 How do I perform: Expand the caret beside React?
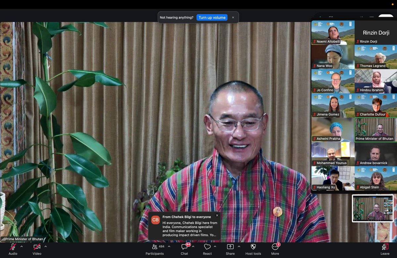click(x=215, y=246)
